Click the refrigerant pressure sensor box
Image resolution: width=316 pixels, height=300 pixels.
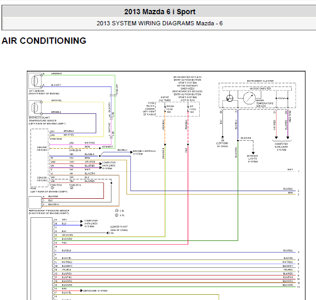tap(35, 202)
